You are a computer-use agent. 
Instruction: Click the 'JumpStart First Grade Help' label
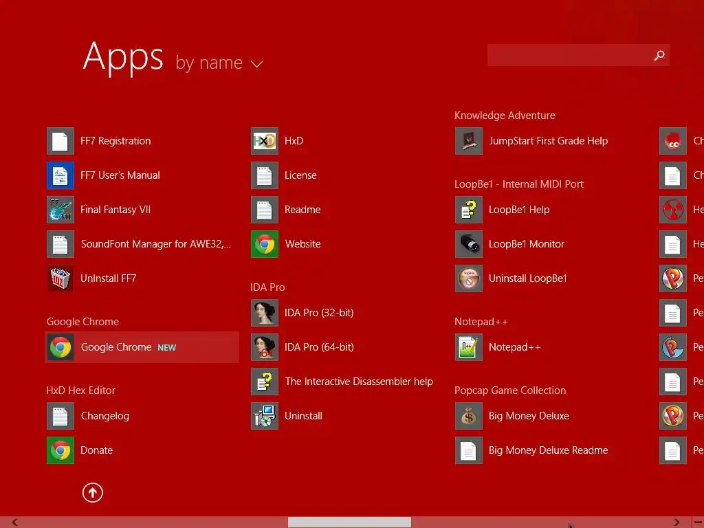click(548, 141)
